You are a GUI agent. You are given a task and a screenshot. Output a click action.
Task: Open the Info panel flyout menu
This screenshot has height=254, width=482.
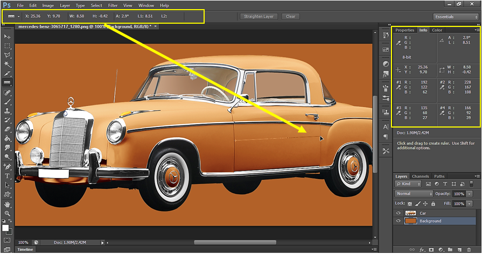[x=477, y=30]
